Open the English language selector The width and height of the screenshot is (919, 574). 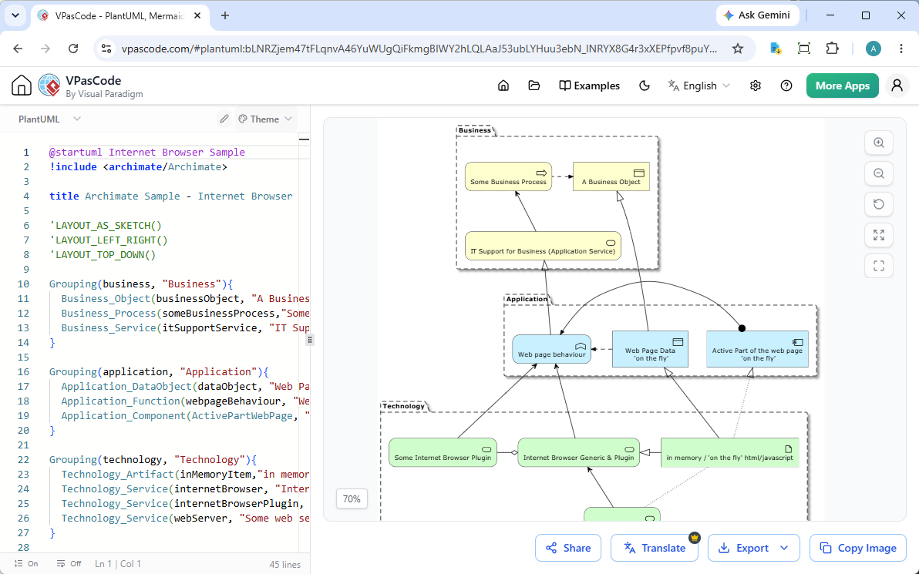699,86
